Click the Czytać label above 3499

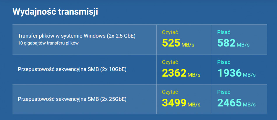coord(170,92)
